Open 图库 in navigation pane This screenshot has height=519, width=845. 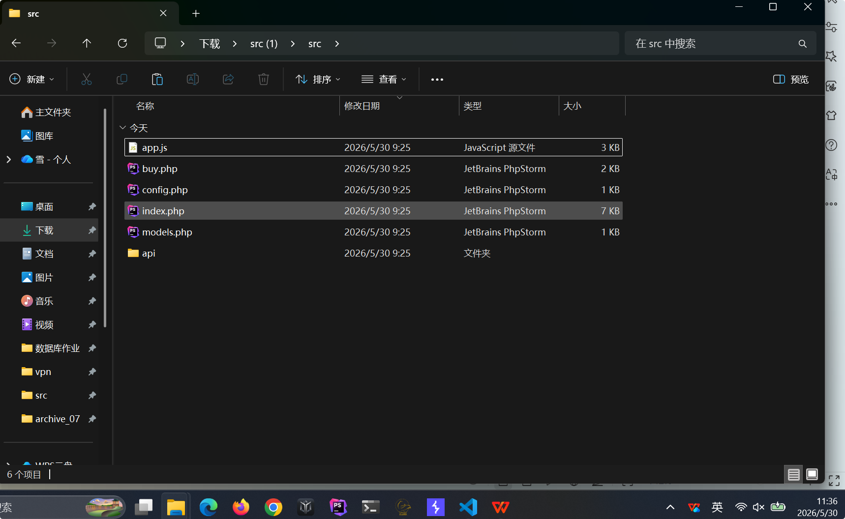pos(37,136)
